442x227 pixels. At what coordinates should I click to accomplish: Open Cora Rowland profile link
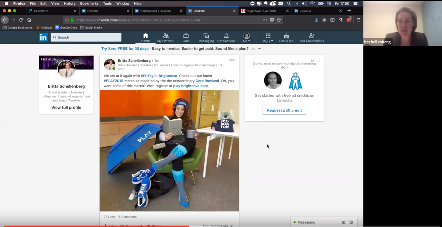[207, 81]
